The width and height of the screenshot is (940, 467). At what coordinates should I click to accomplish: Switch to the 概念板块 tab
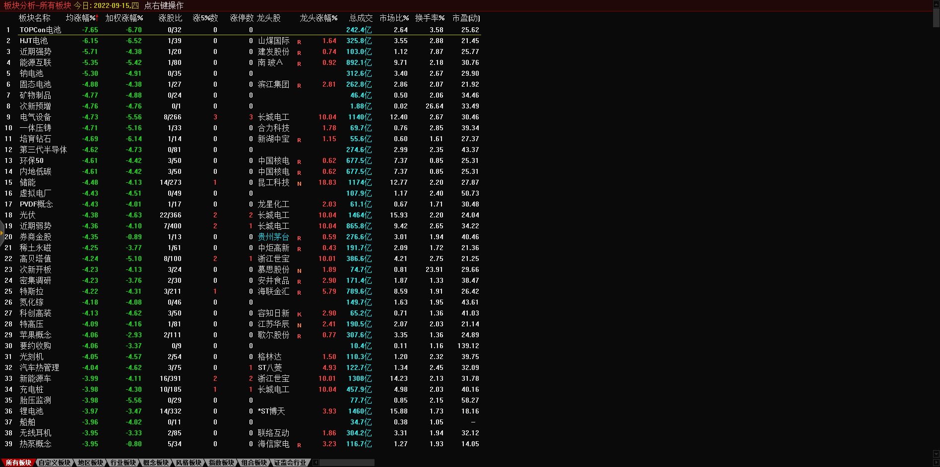tap(156, 463)
